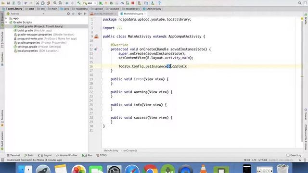Open the Run tool window

pos(87,155)
